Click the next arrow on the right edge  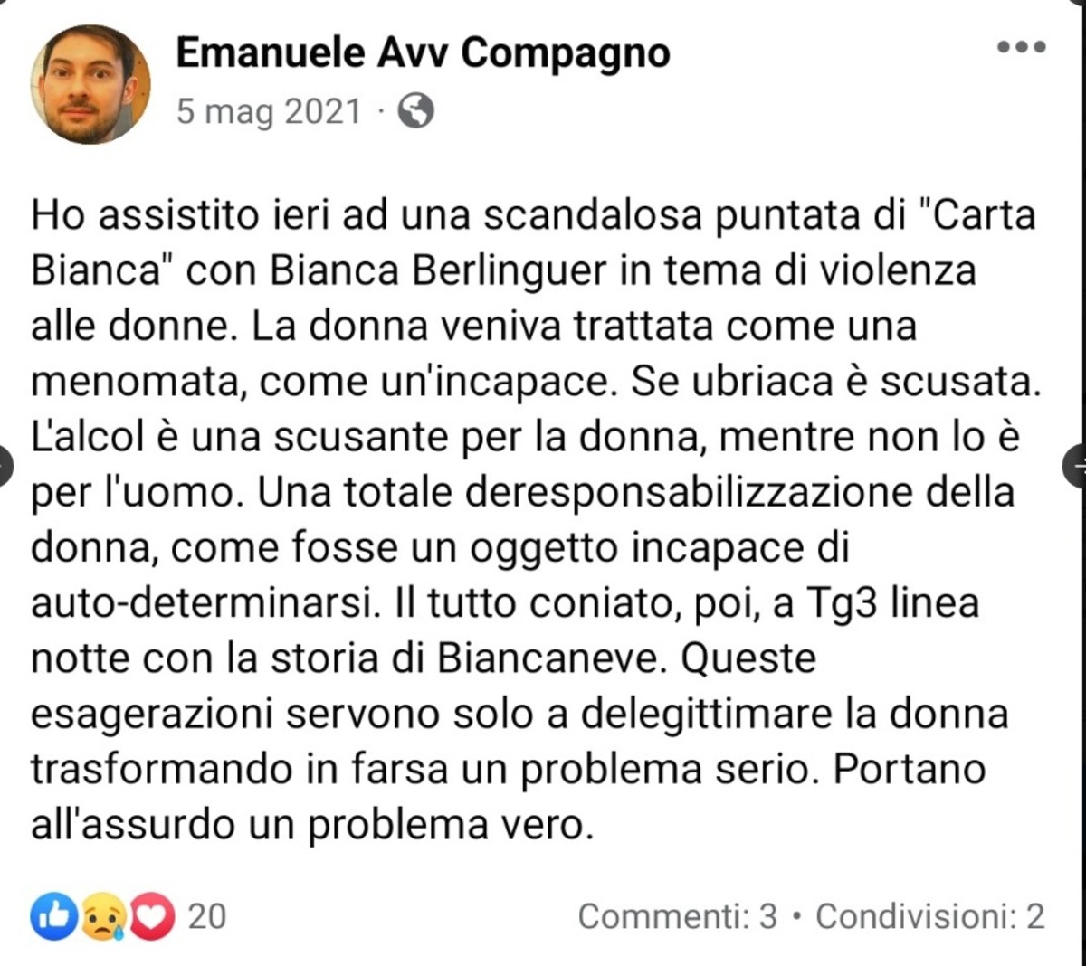1076,465
